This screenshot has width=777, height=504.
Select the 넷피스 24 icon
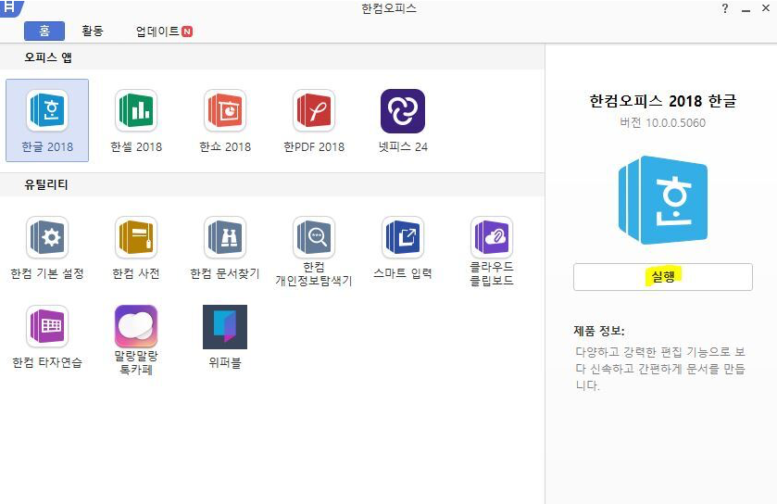402,111
